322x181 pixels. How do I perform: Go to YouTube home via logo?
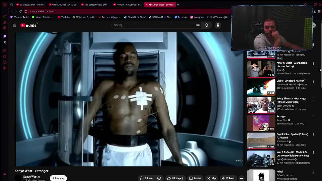(x=28, y=25)
